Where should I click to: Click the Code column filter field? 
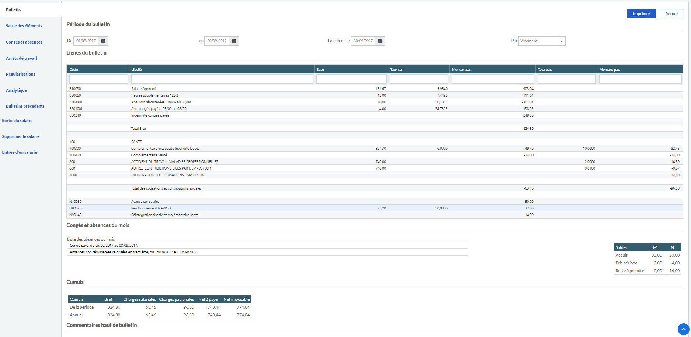tap(98, 79)
